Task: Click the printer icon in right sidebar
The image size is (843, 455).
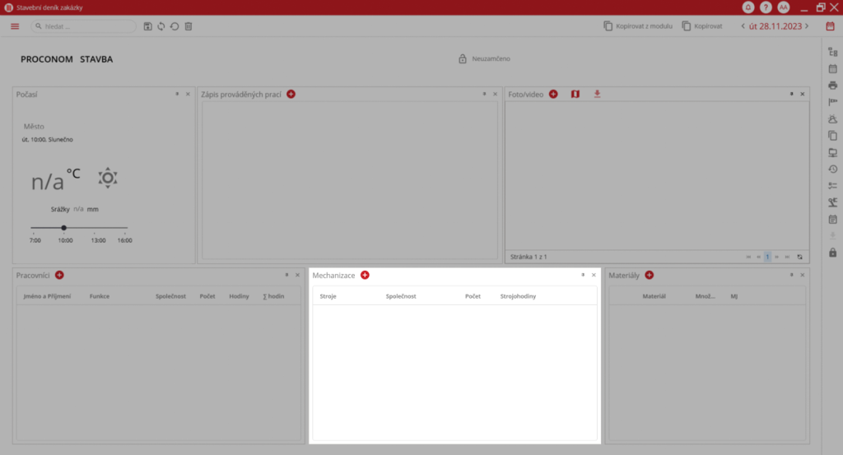Action: click(832, 86)
